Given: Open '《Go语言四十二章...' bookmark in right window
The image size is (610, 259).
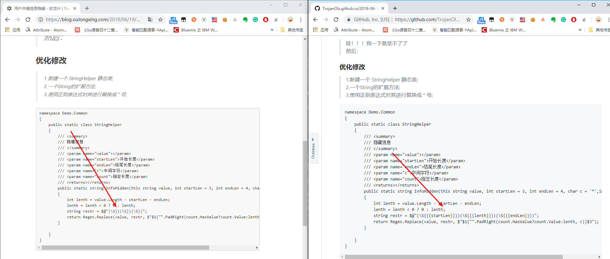Looking at the screenshot, I should 405,30.
